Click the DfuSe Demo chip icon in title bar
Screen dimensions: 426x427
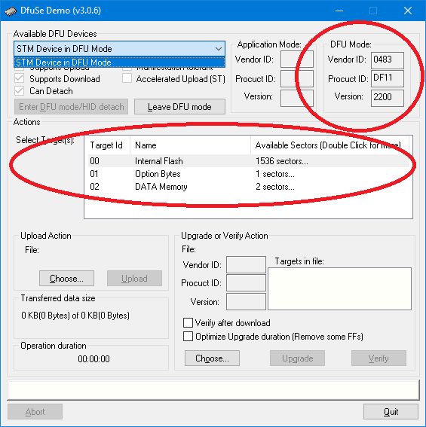tap(11, 11)
